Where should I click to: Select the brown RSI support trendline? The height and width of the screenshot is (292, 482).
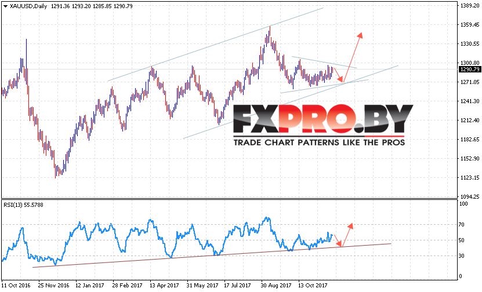click(x=212, y=256)
